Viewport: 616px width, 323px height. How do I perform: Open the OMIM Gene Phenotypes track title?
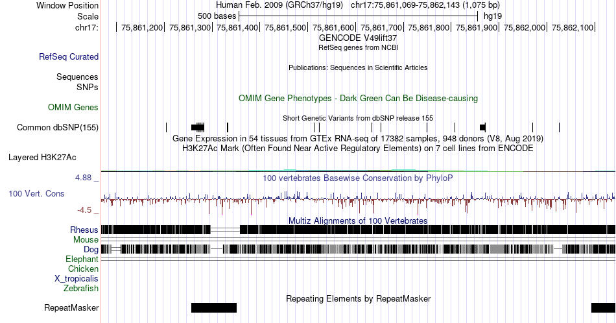coord(358,98)
